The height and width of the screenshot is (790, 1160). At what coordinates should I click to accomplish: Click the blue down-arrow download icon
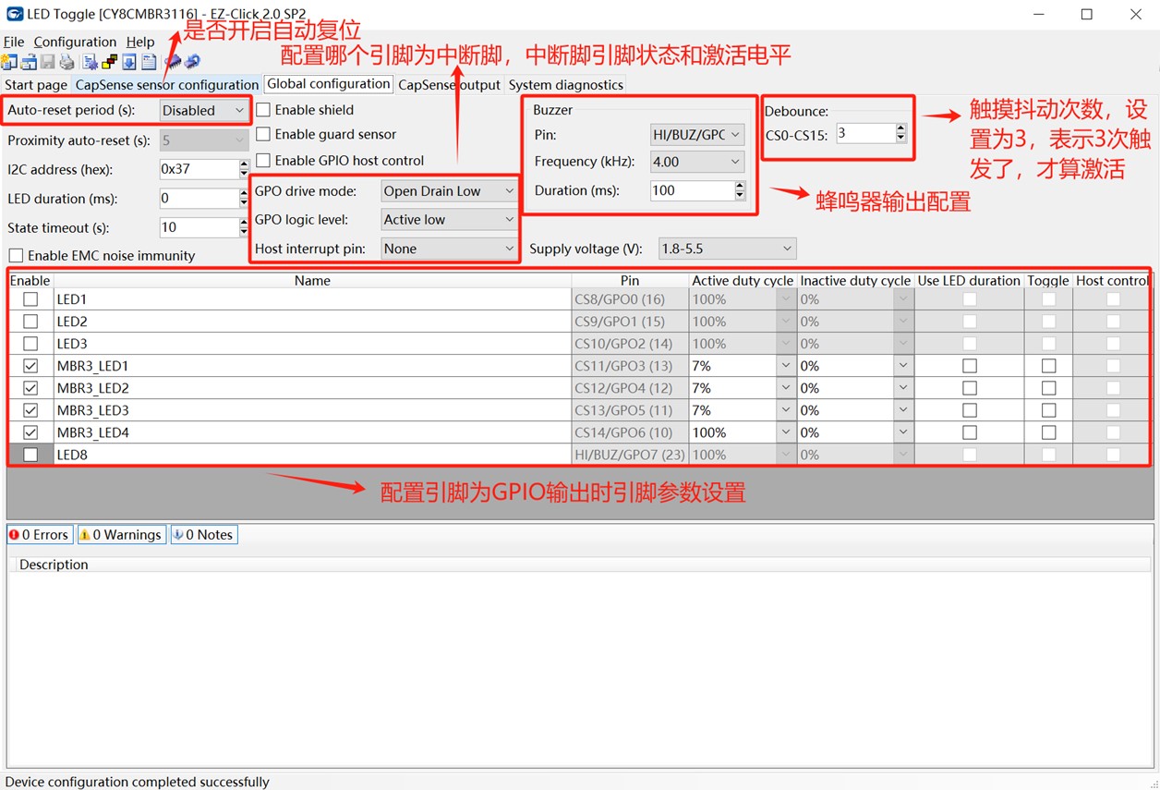(128, 62)
